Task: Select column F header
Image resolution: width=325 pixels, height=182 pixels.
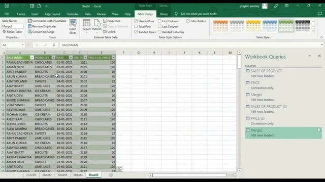Action: point(123,53)
